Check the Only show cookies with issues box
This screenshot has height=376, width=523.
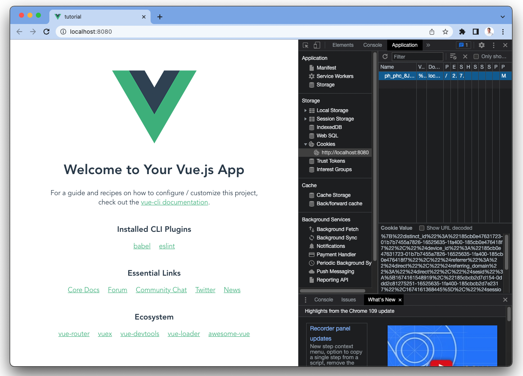pyautogui.click(x=476, y=56)
